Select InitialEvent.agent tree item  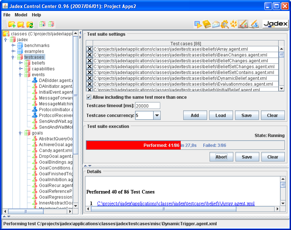[56, 92]
